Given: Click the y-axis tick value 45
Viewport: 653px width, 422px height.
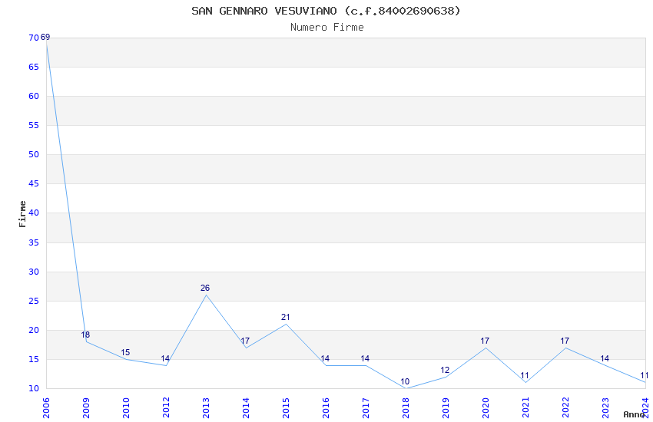Looking at the screenshot, I should [34, 183].
